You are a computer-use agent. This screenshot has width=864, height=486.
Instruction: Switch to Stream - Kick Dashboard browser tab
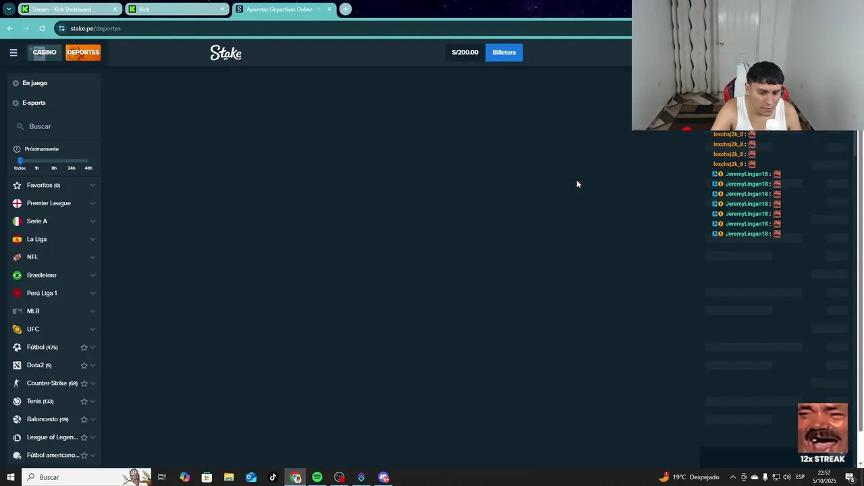click(70, 9)
